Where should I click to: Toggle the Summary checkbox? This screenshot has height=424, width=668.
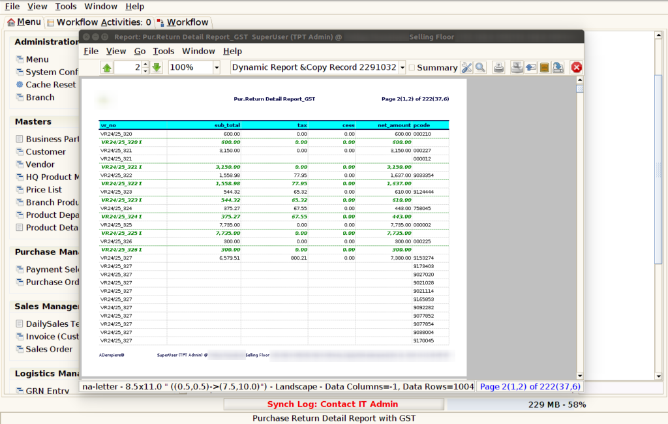point(412,67)
